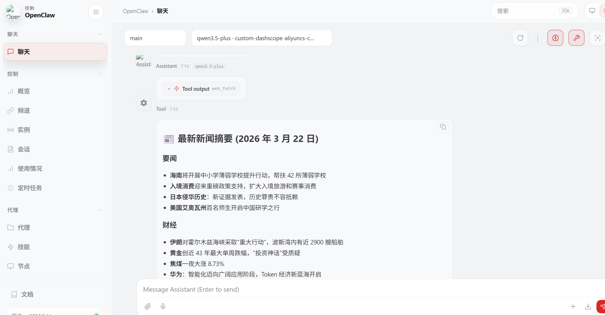Toggle the wrench tool-calls button
Viewport: 605px width, 315px height.
click(x=576, y=38)
